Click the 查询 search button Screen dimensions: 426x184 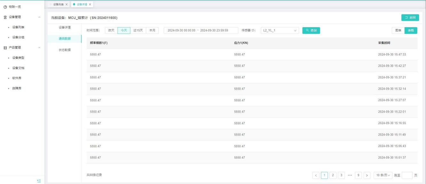[x=311, y=30]
